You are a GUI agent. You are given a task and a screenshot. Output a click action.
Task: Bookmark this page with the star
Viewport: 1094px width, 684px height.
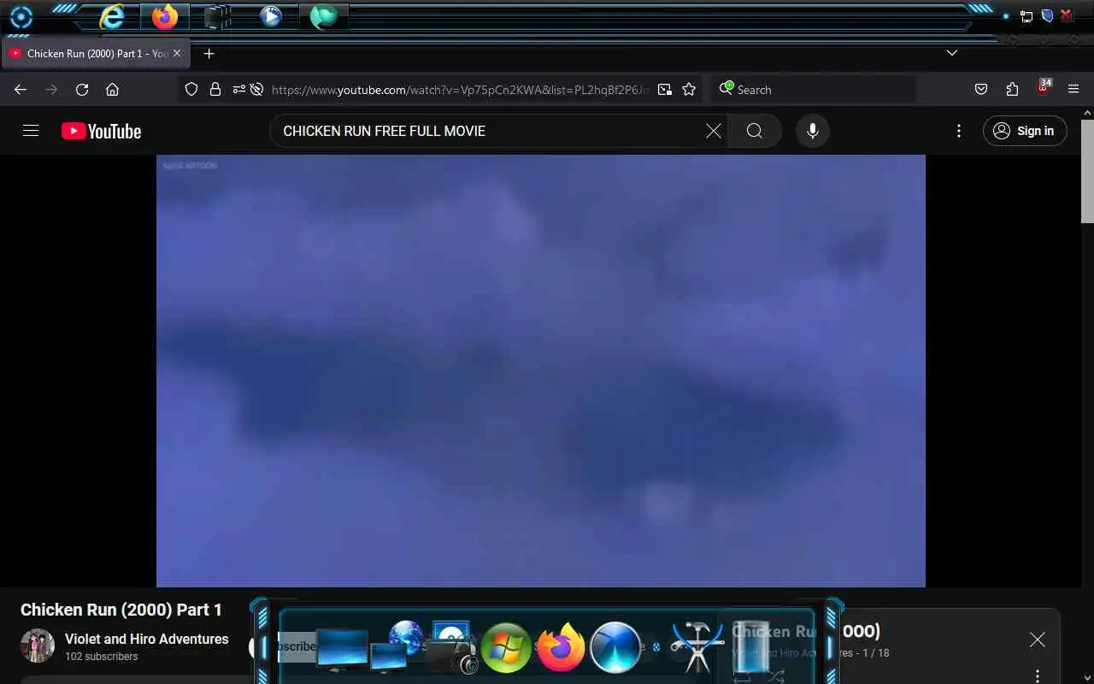point(689,90)
